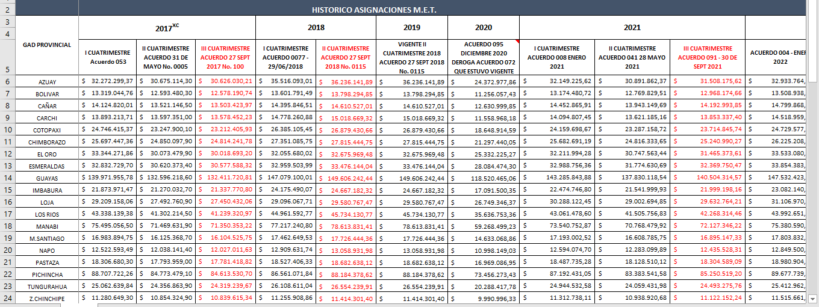Select cell with value 24.372.977,86

click(x=484, y=81)
